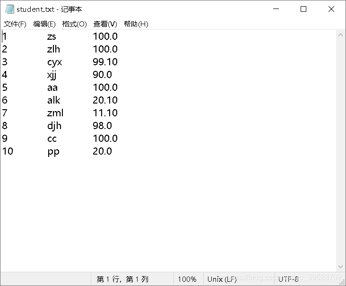Image resolution: width=346 pixels, height=286 pixels.
Task: Minimize the Notepad window
Action: click(x=276, y=9)
